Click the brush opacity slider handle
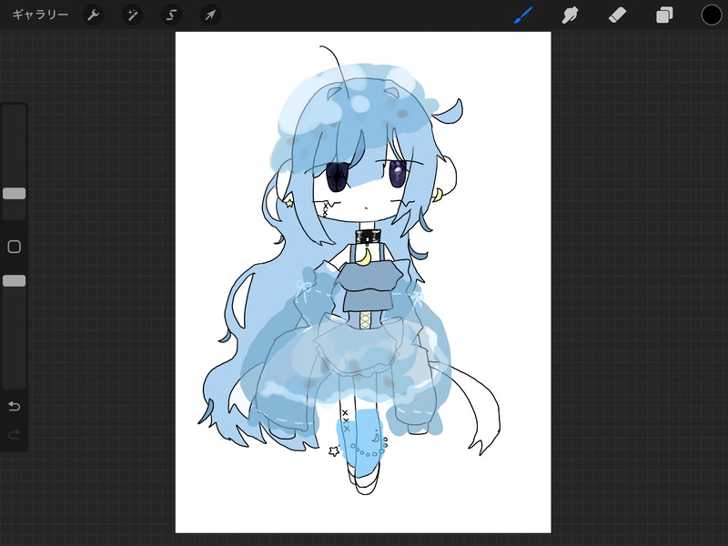The image size is (728, 546). point(15,281)
